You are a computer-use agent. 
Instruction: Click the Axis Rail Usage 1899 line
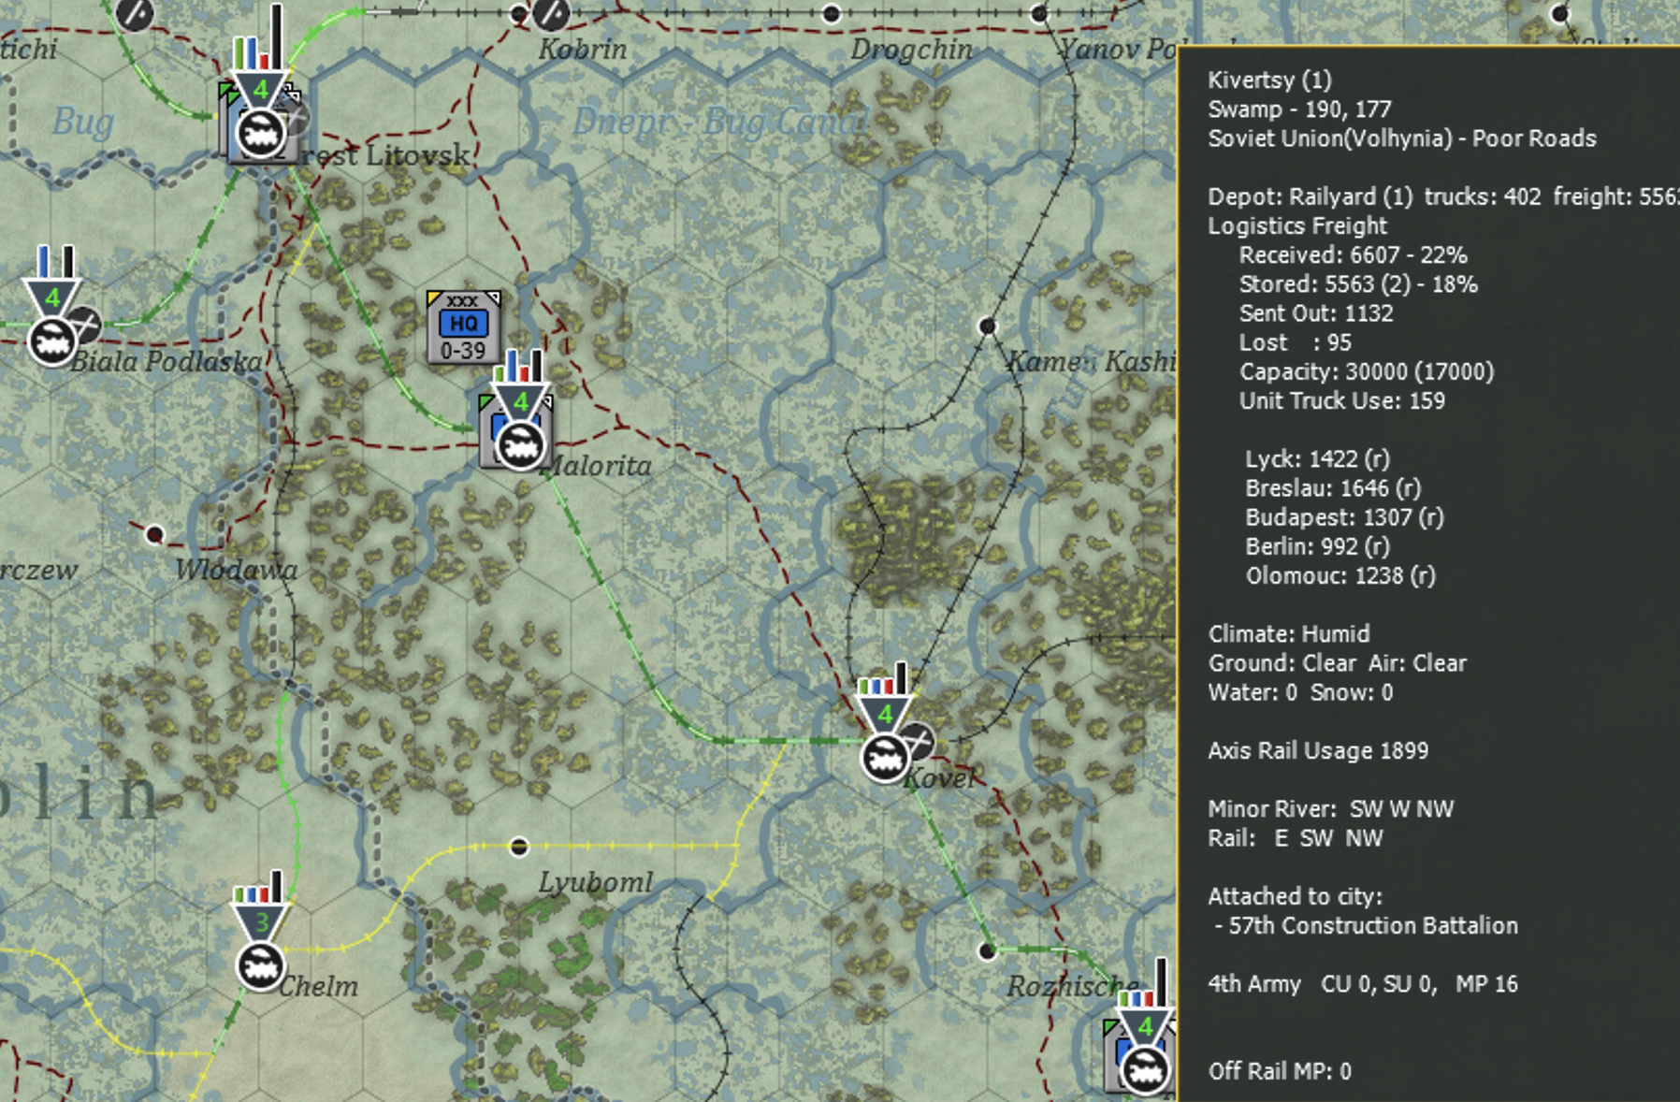coord(1318,750)
